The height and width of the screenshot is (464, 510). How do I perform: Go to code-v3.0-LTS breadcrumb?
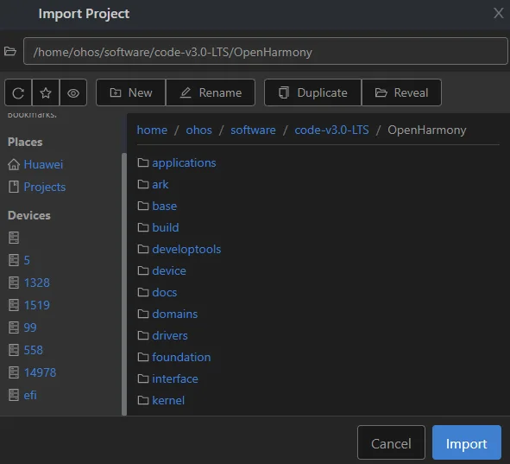point(331,130)
